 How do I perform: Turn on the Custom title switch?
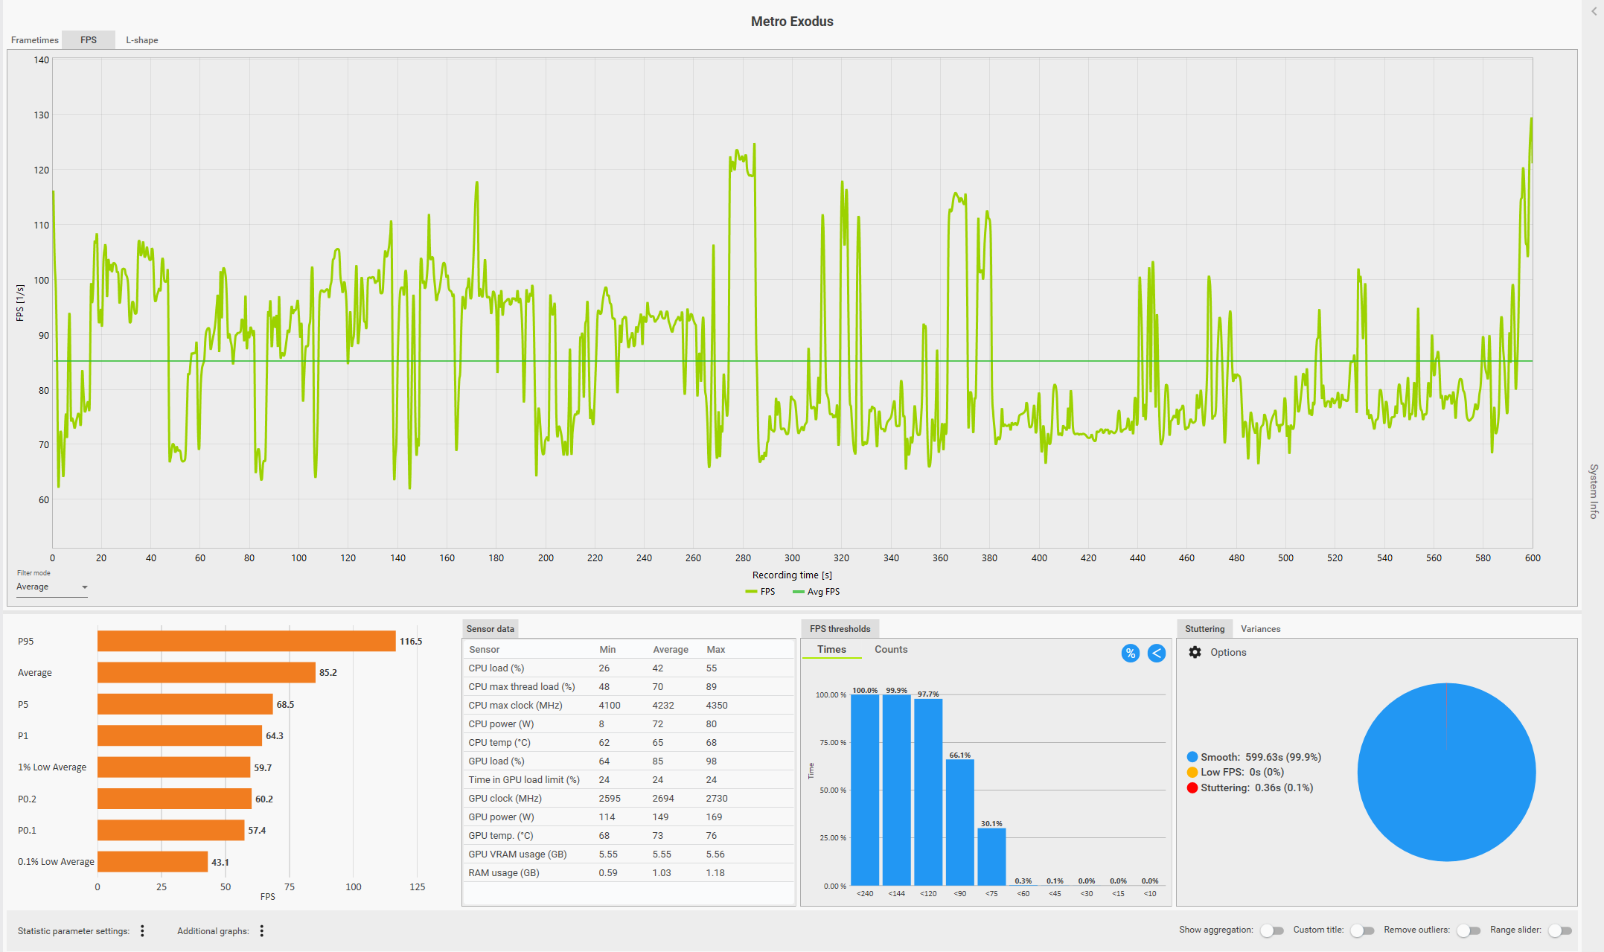[x=1361, y=930]
